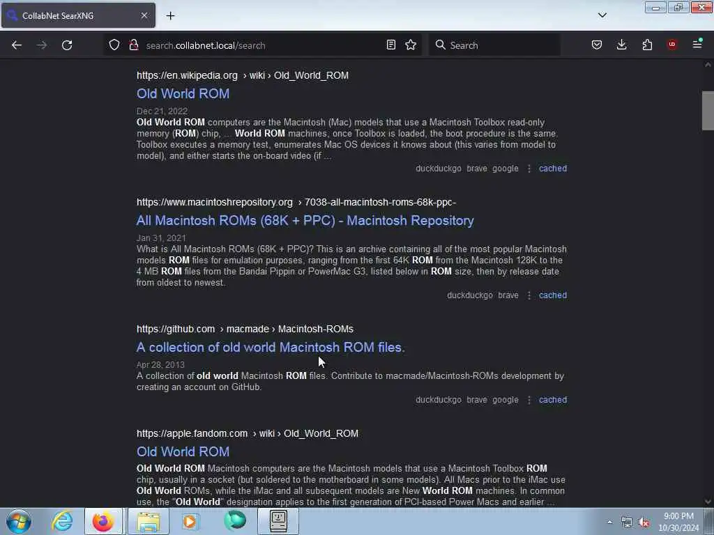Open the tracking protection shield icon
This screenshot has height=535, width=714.
point(114,45)
